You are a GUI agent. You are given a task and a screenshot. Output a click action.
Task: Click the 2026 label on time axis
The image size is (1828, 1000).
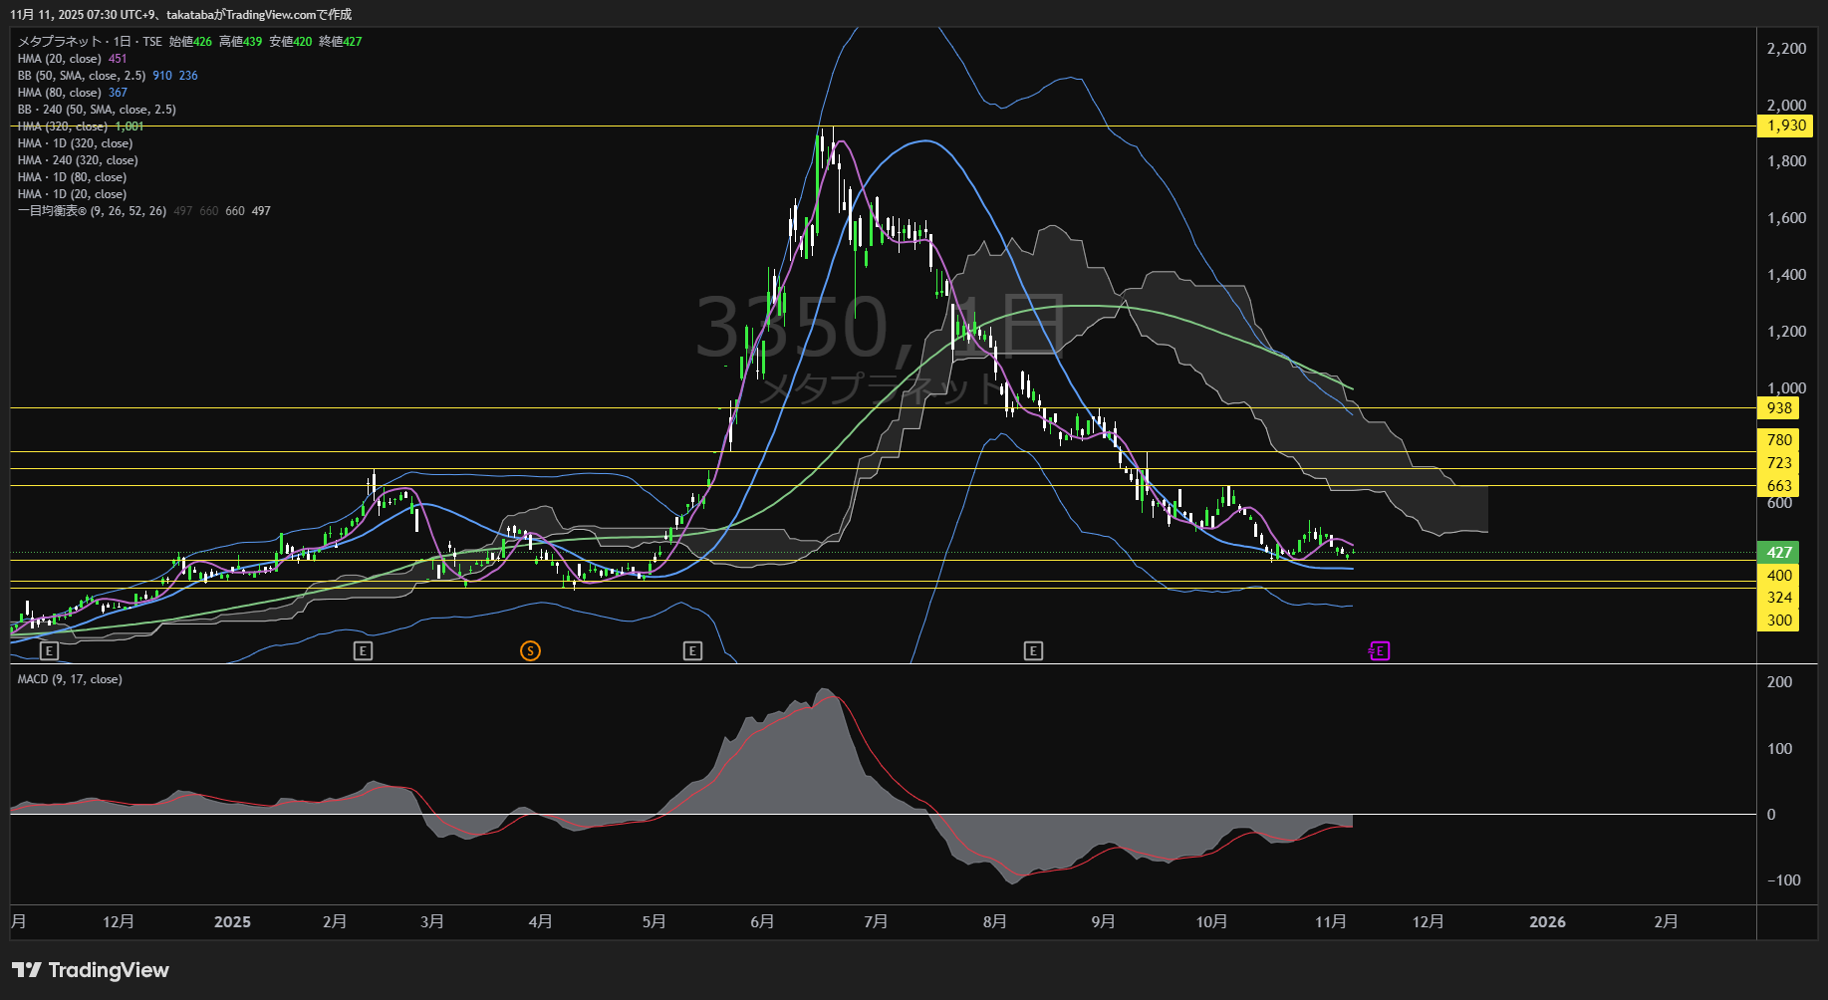(1547, 922)
